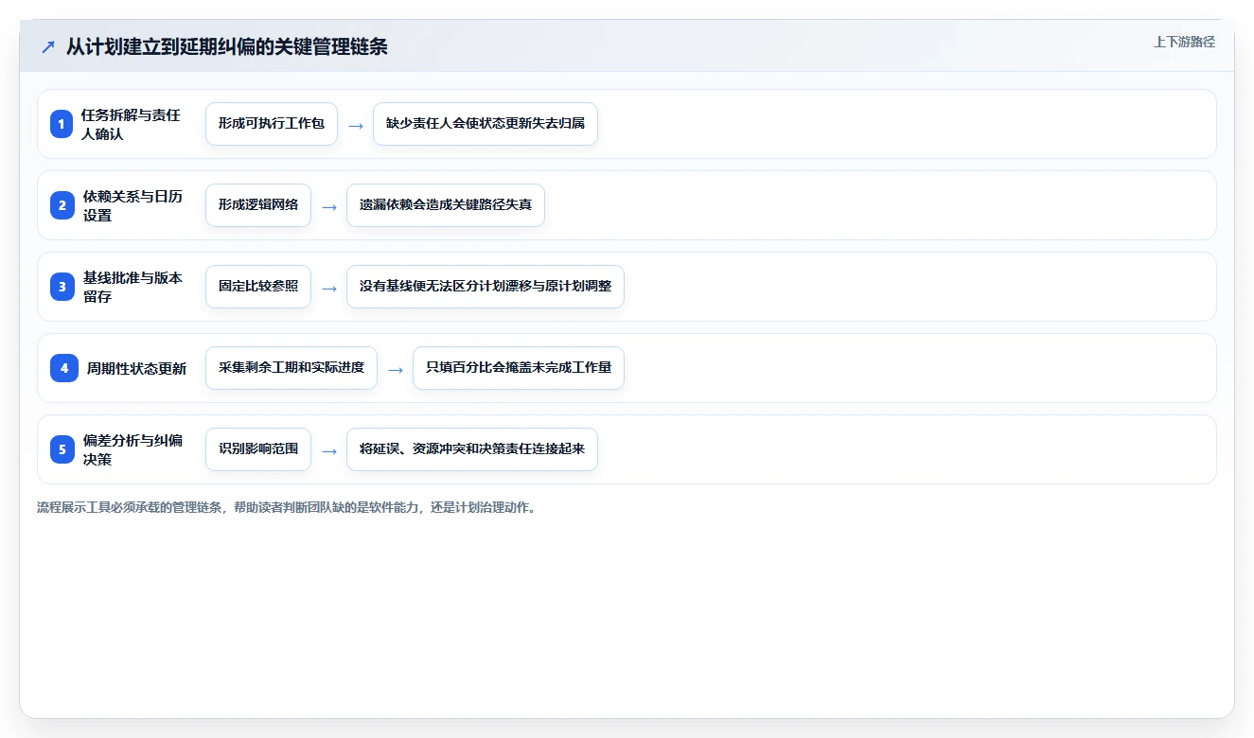Click the 将延误、资源冲突和决策责任连接起来 chip

pos(472,449)
